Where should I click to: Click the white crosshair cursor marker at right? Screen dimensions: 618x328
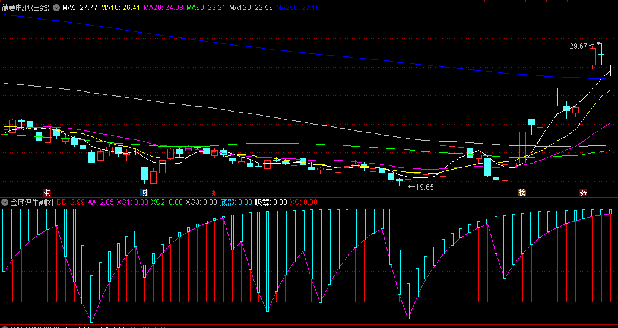(x=610, y=70)
